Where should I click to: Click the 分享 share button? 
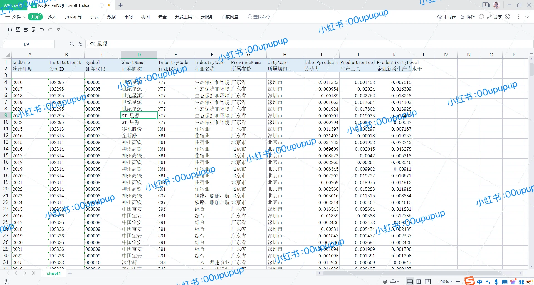(x=495, y=17)
